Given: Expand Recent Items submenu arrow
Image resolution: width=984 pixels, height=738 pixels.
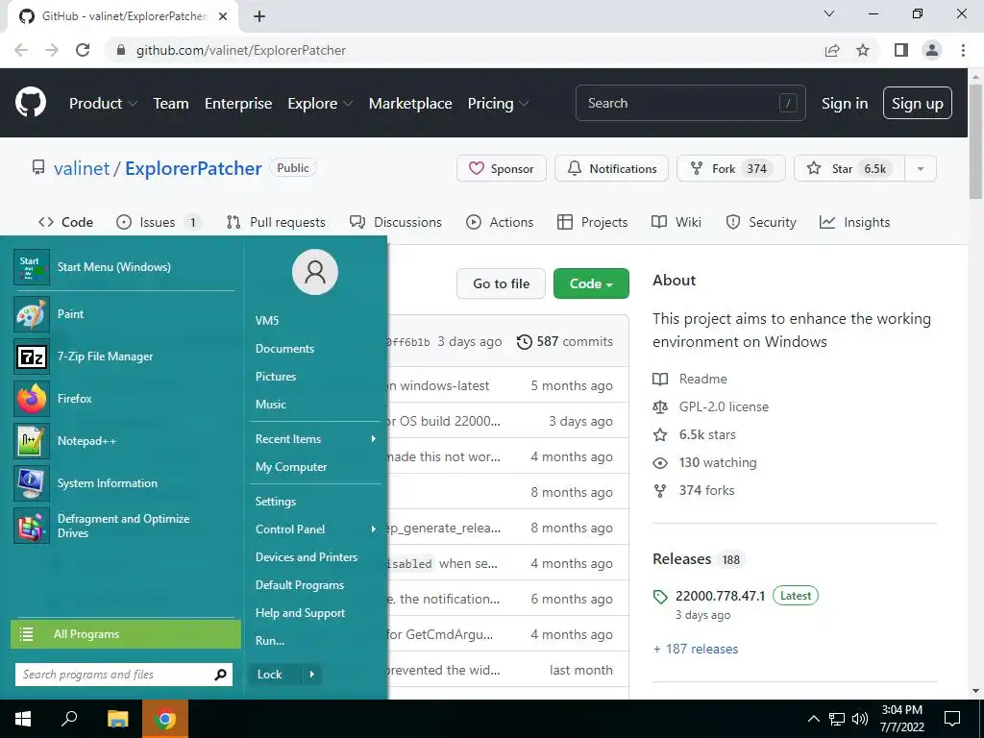Looking at the screenshot, I should [x=374, y=438].
